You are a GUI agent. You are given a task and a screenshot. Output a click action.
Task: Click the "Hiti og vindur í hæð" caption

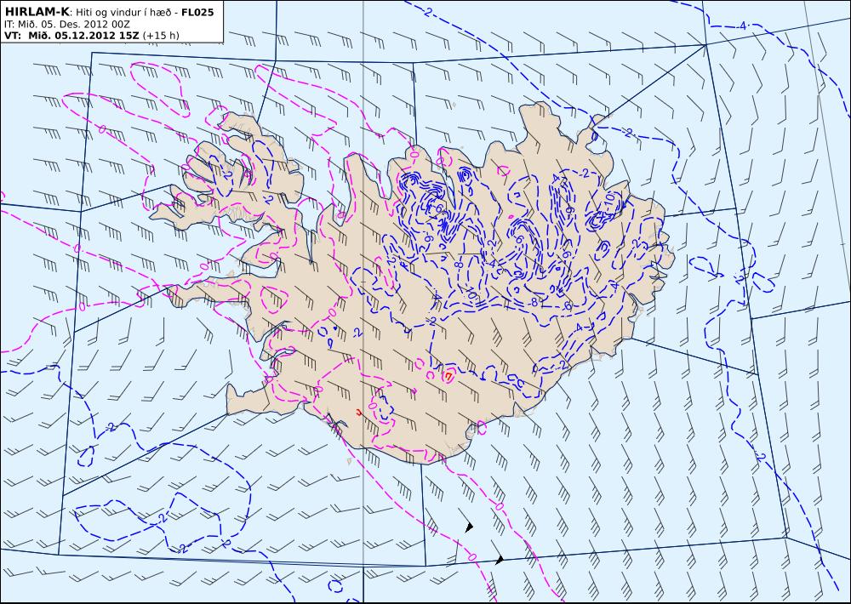(x=125, y=13)
